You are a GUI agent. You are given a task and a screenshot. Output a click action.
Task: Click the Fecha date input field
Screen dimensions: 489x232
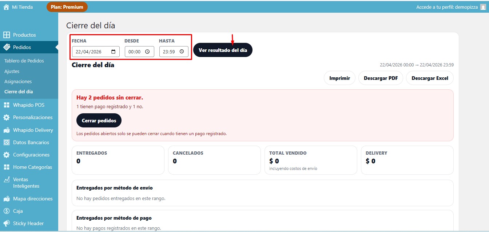[96, 52]
